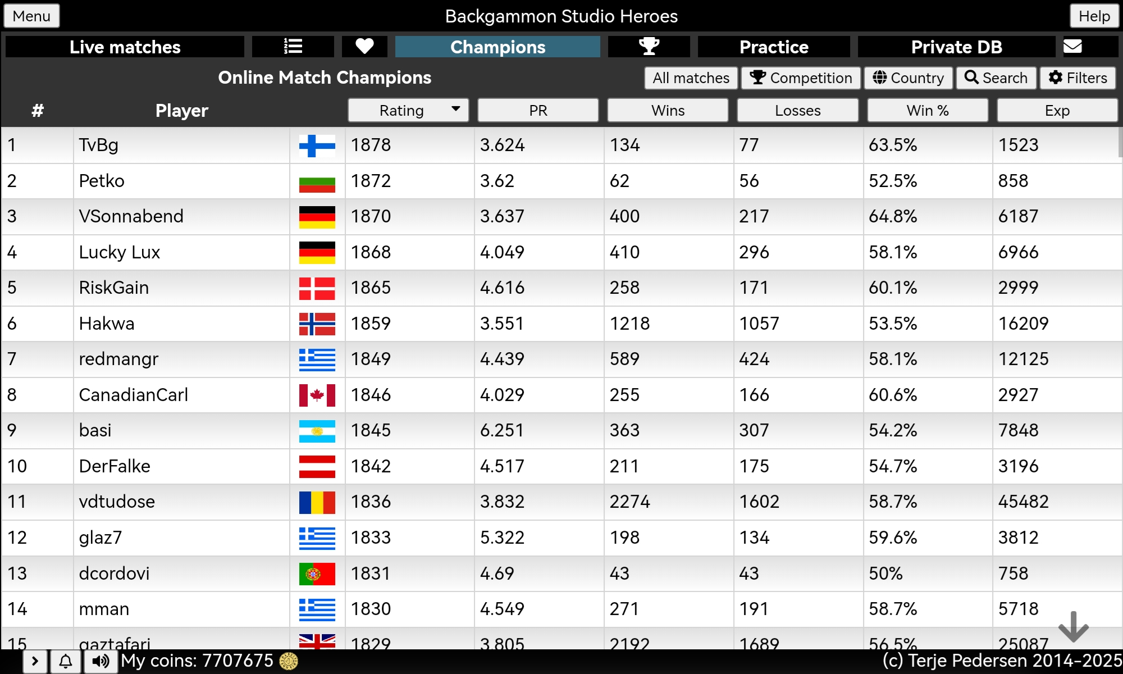Click Greece flag in glaz7 row

click(317, 538)
